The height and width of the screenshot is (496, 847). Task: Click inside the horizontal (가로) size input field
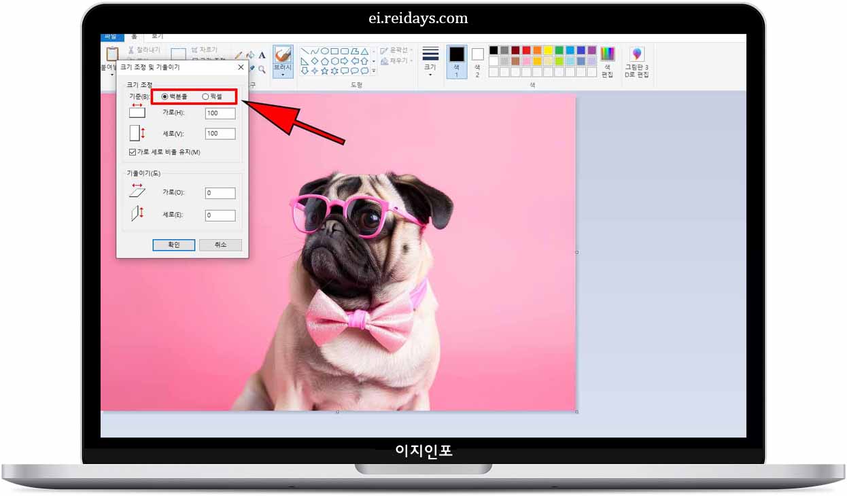(219, 113)
